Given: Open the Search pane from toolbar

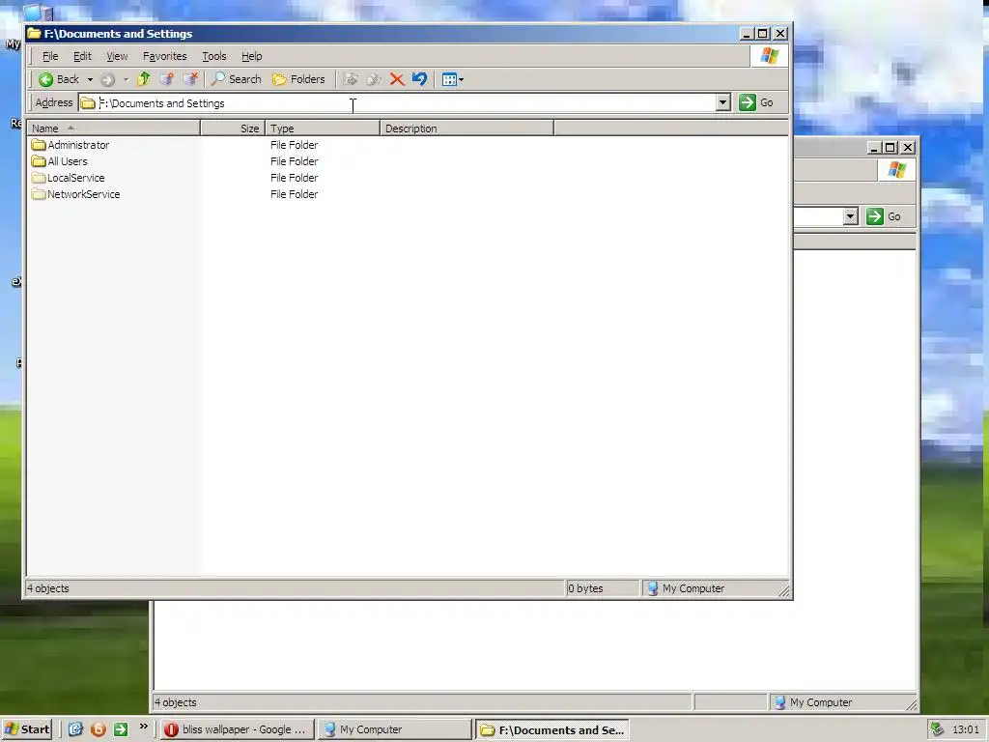Looking at the screenshot, I should pos(236,79).
